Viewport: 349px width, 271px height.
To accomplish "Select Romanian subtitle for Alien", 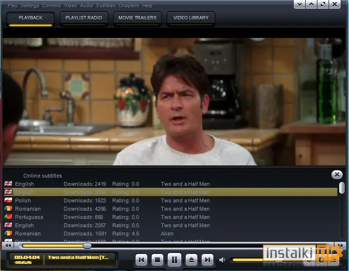I will point(171,234).
